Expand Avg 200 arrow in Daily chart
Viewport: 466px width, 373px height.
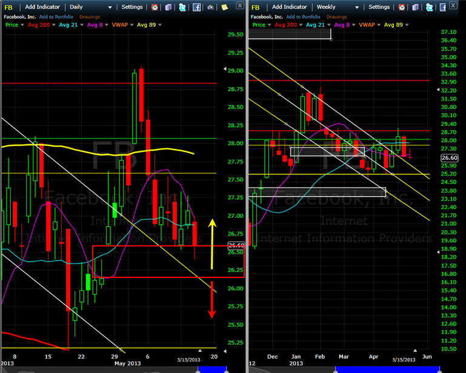pos(54,25)
